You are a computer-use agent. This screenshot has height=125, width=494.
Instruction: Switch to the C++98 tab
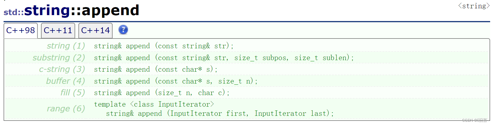tap(20, 31)
